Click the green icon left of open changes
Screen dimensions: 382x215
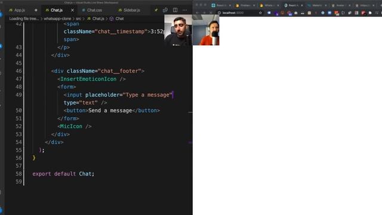tap(156, 10)
